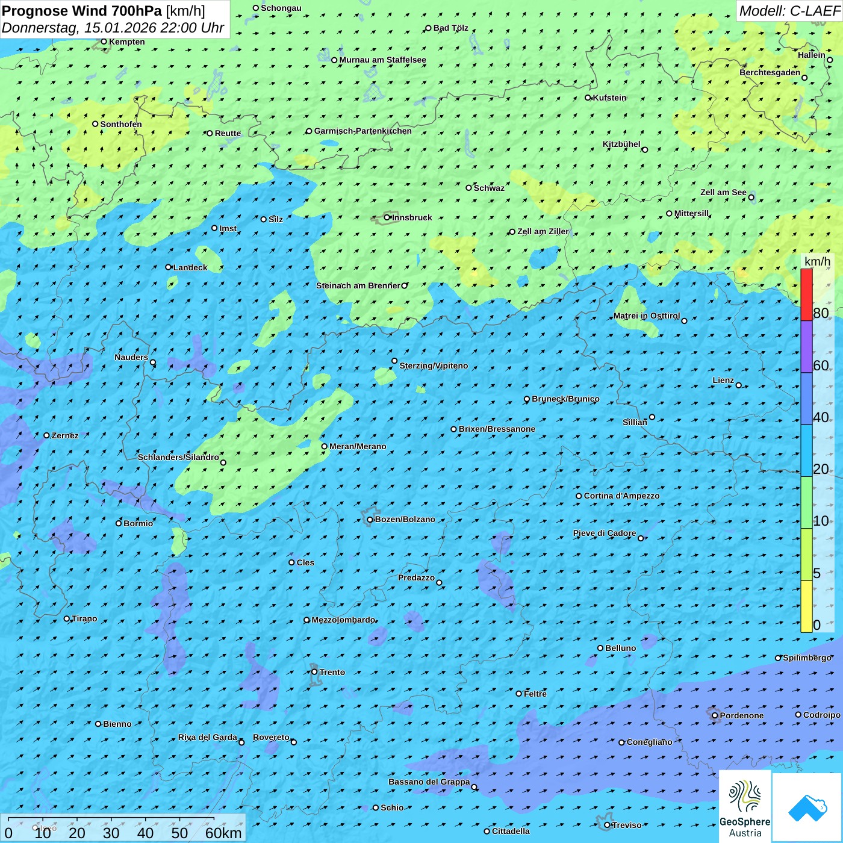Click the Pordenone city marker
The image size is (843, 843).
715,715
